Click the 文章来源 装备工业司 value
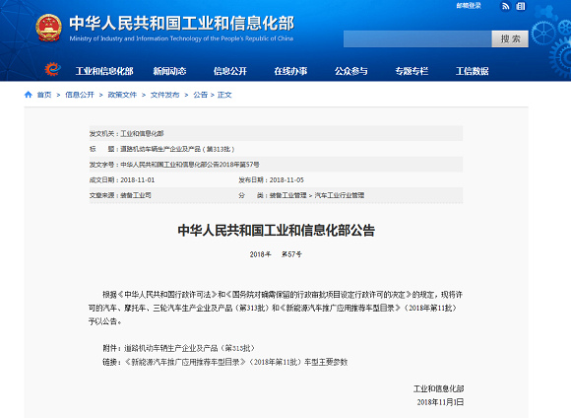The width and height of the screenshot is (571, 418). pos(136,195)
